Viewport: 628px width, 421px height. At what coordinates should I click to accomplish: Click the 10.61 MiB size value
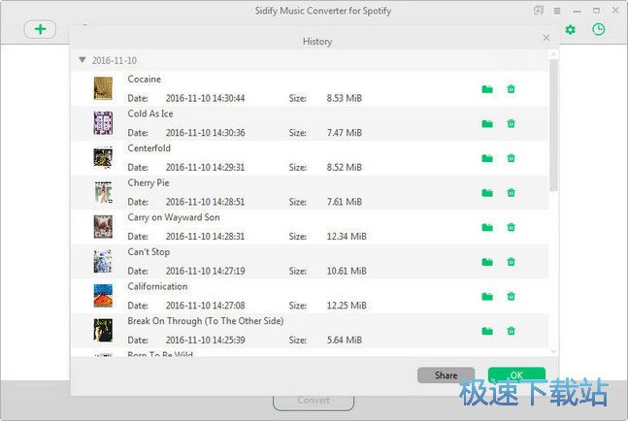coord(347,271)
